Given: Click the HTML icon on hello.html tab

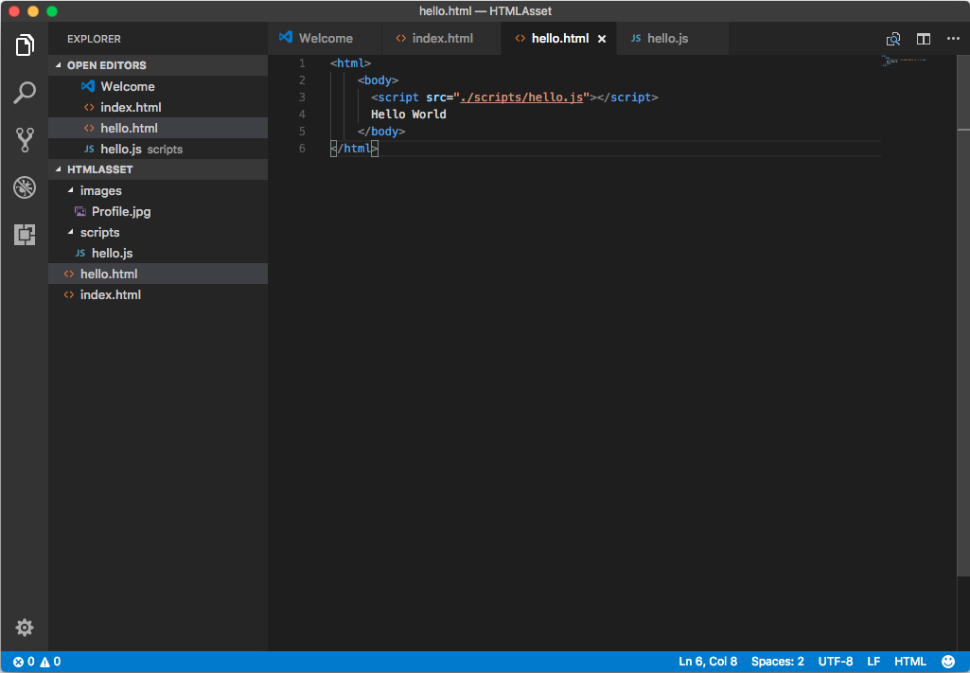Looking at the screenshot, I should click(x=520, y=39).
